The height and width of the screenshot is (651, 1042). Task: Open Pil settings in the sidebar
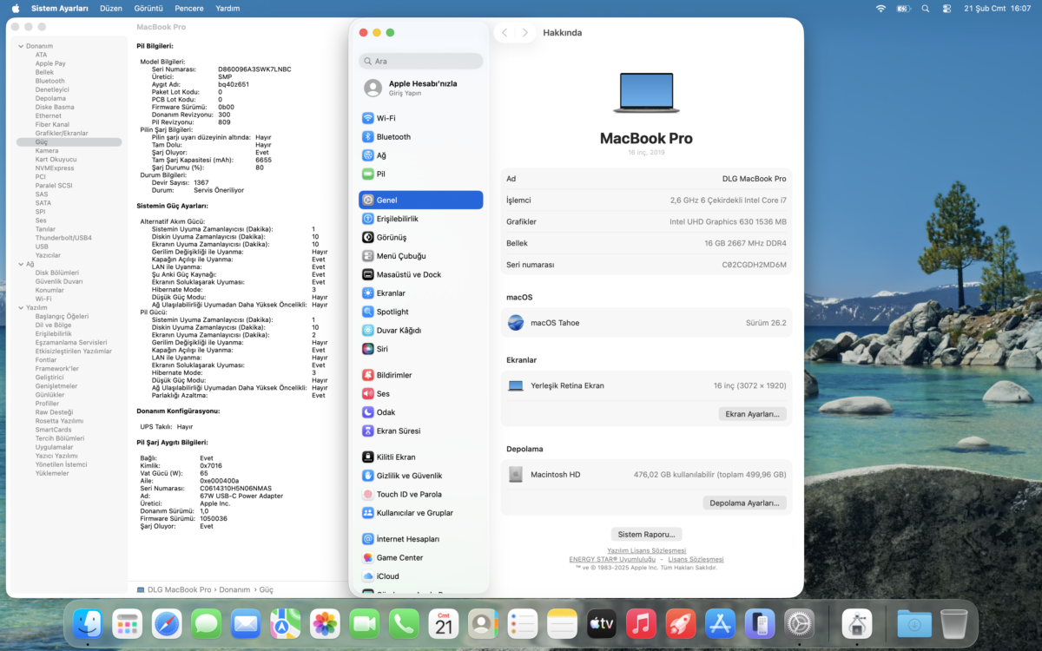coord(420,174)
